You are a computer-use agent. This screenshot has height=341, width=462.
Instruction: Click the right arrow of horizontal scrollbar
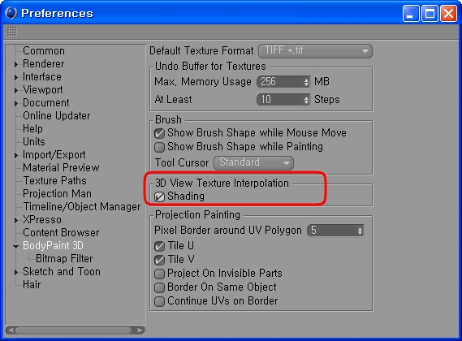click(x=140, y=330)
